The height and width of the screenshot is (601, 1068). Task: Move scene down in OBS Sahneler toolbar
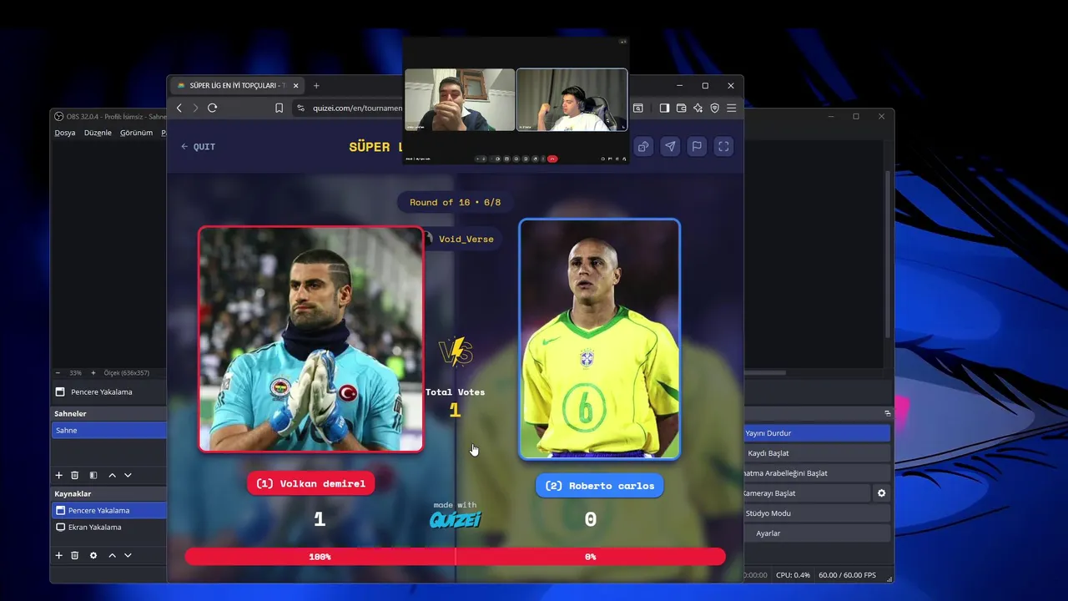click(x=128, y=475)
